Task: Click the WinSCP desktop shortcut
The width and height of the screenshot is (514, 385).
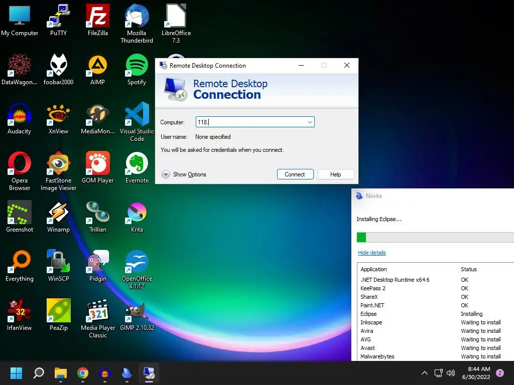Action: point(58,266)
